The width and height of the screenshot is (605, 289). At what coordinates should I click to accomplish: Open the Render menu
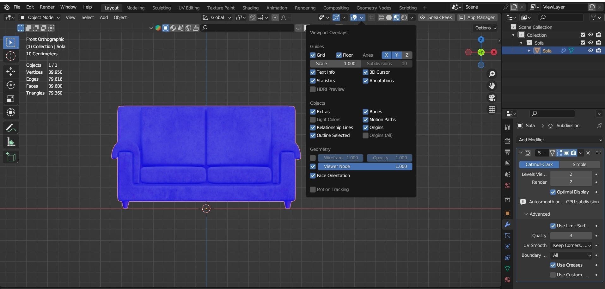(x=47, y=7)
